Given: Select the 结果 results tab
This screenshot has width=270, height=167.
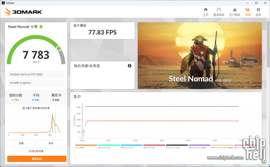Looking at the screenshot, I should click(248, 12).
